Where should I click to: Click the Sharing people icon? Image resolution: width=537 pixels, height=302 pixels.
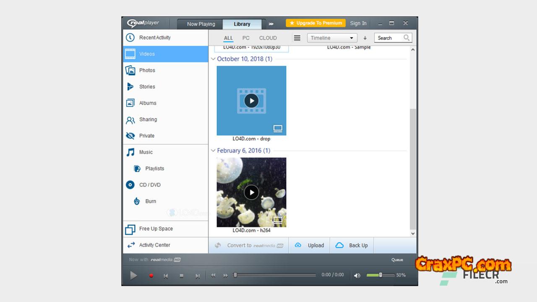[x=130, y=120]
